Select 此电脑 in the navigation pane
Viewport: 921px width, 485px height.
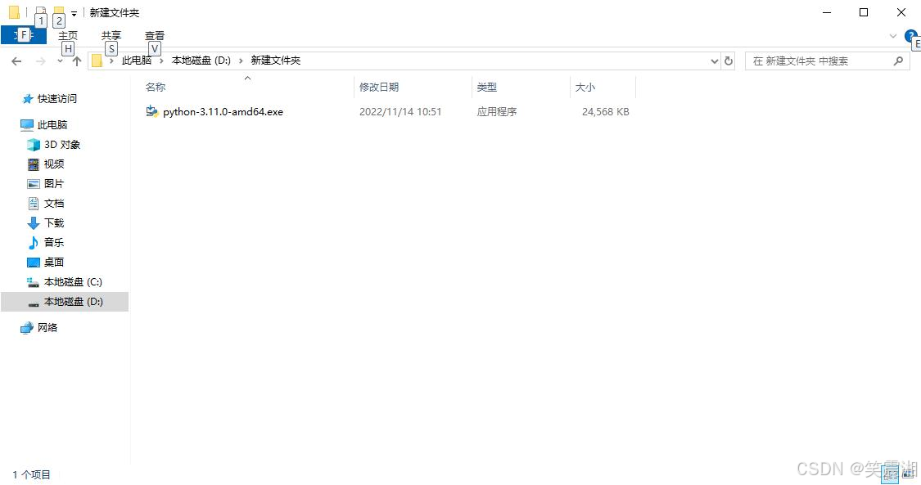pyautogui.click(x=52, y=125)
